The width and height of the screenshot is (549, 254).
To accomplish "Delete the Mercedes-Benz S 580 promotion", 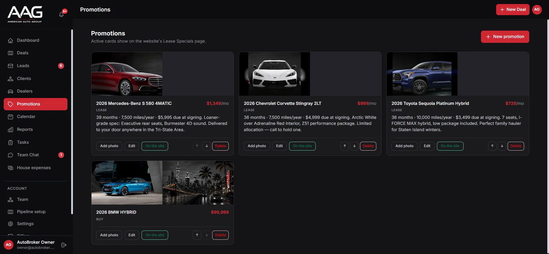I will click(220, 146).
